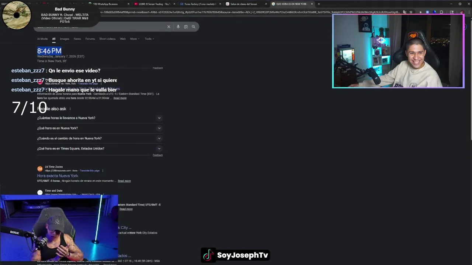This screenshot has width=472, height=265.
Task: Click Read more under 24 Time Zones result
Action: [x=124, y=181]
